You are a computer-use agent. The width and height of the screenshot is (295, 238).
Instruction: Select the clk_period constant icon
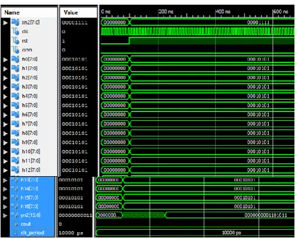click(15, 233)
